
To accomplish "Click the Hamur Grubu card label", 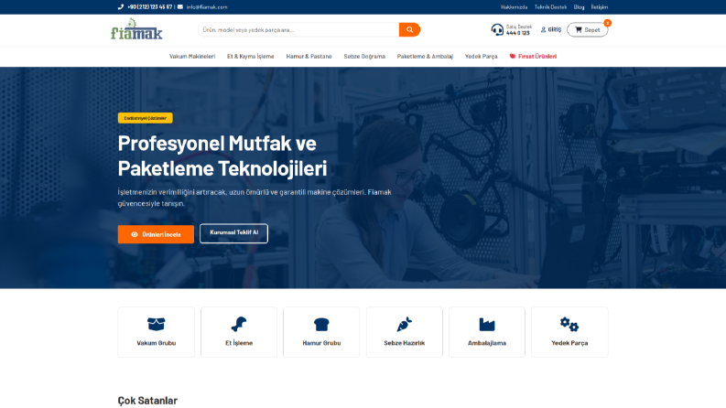I will pyautogui.click(x=321, y=343).
